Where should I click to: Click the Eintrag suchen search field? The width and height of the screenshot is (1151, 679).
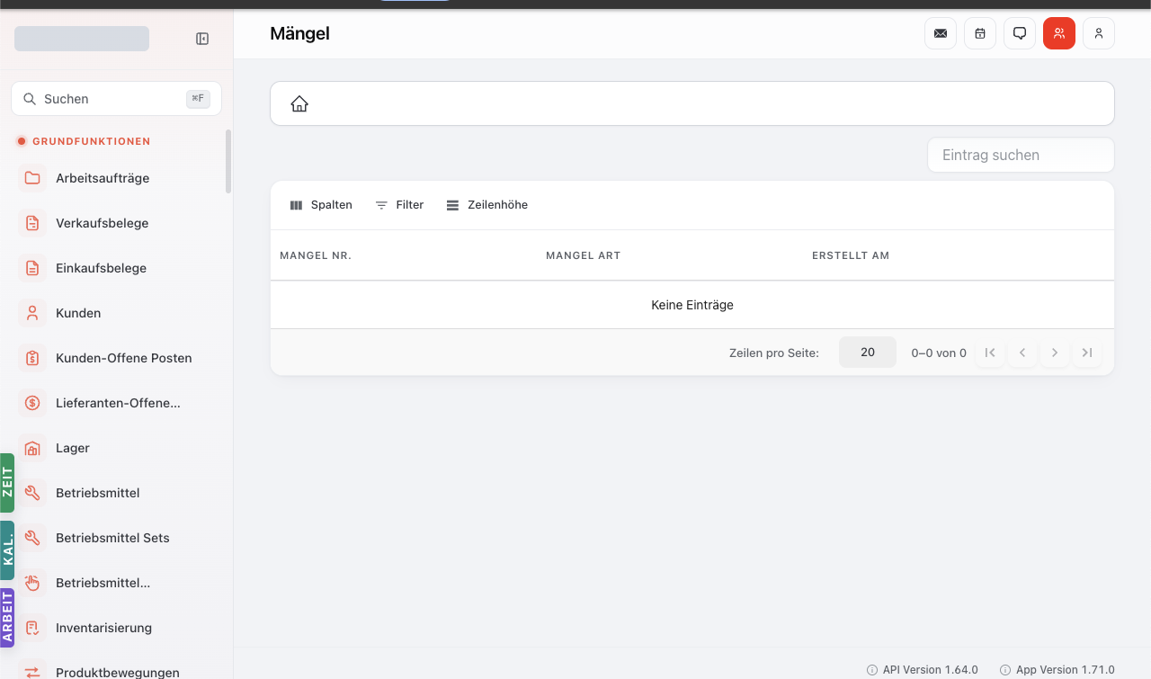tap(1021, 155)
